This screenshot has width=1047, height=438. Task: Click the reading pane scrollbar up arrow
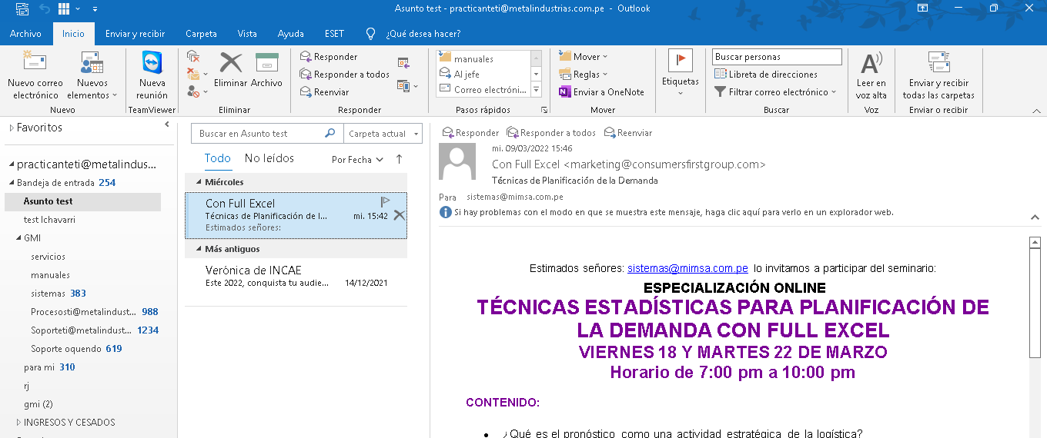click(1035, 243)
